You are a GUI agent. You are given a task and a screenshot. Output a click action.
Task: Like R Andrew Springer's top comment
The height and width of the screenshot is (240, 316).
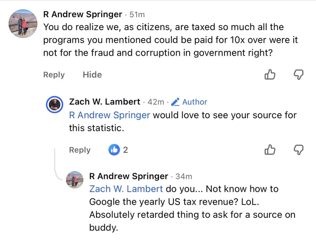[x=270, y=75]
